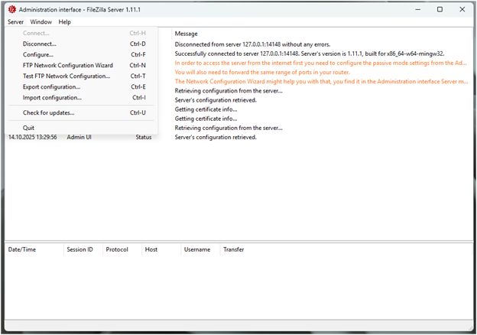Click the Username column header
Image resolution: width=477 pixels, height=335 pixels.
pyautogui.click(x=196, y=249)
